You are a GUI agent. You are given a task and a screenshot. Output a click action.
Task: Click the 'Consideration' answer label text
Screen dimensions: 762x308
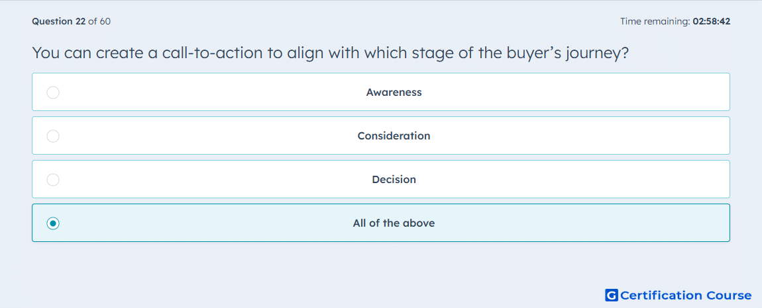pos(394,136)
